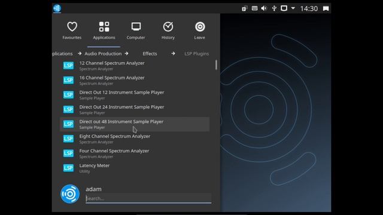Click the Favourites heart icon
The width and height of the screenshot is (383, 215).
[x=72, y=26]
